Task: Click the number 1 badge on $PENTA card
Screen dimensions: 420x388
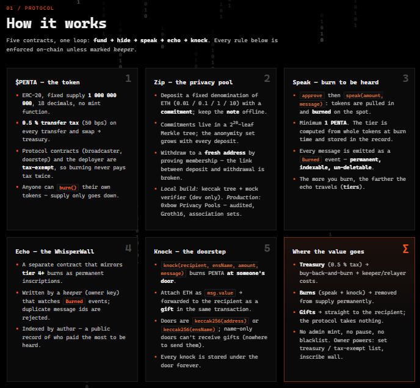Action: point(128,78)
